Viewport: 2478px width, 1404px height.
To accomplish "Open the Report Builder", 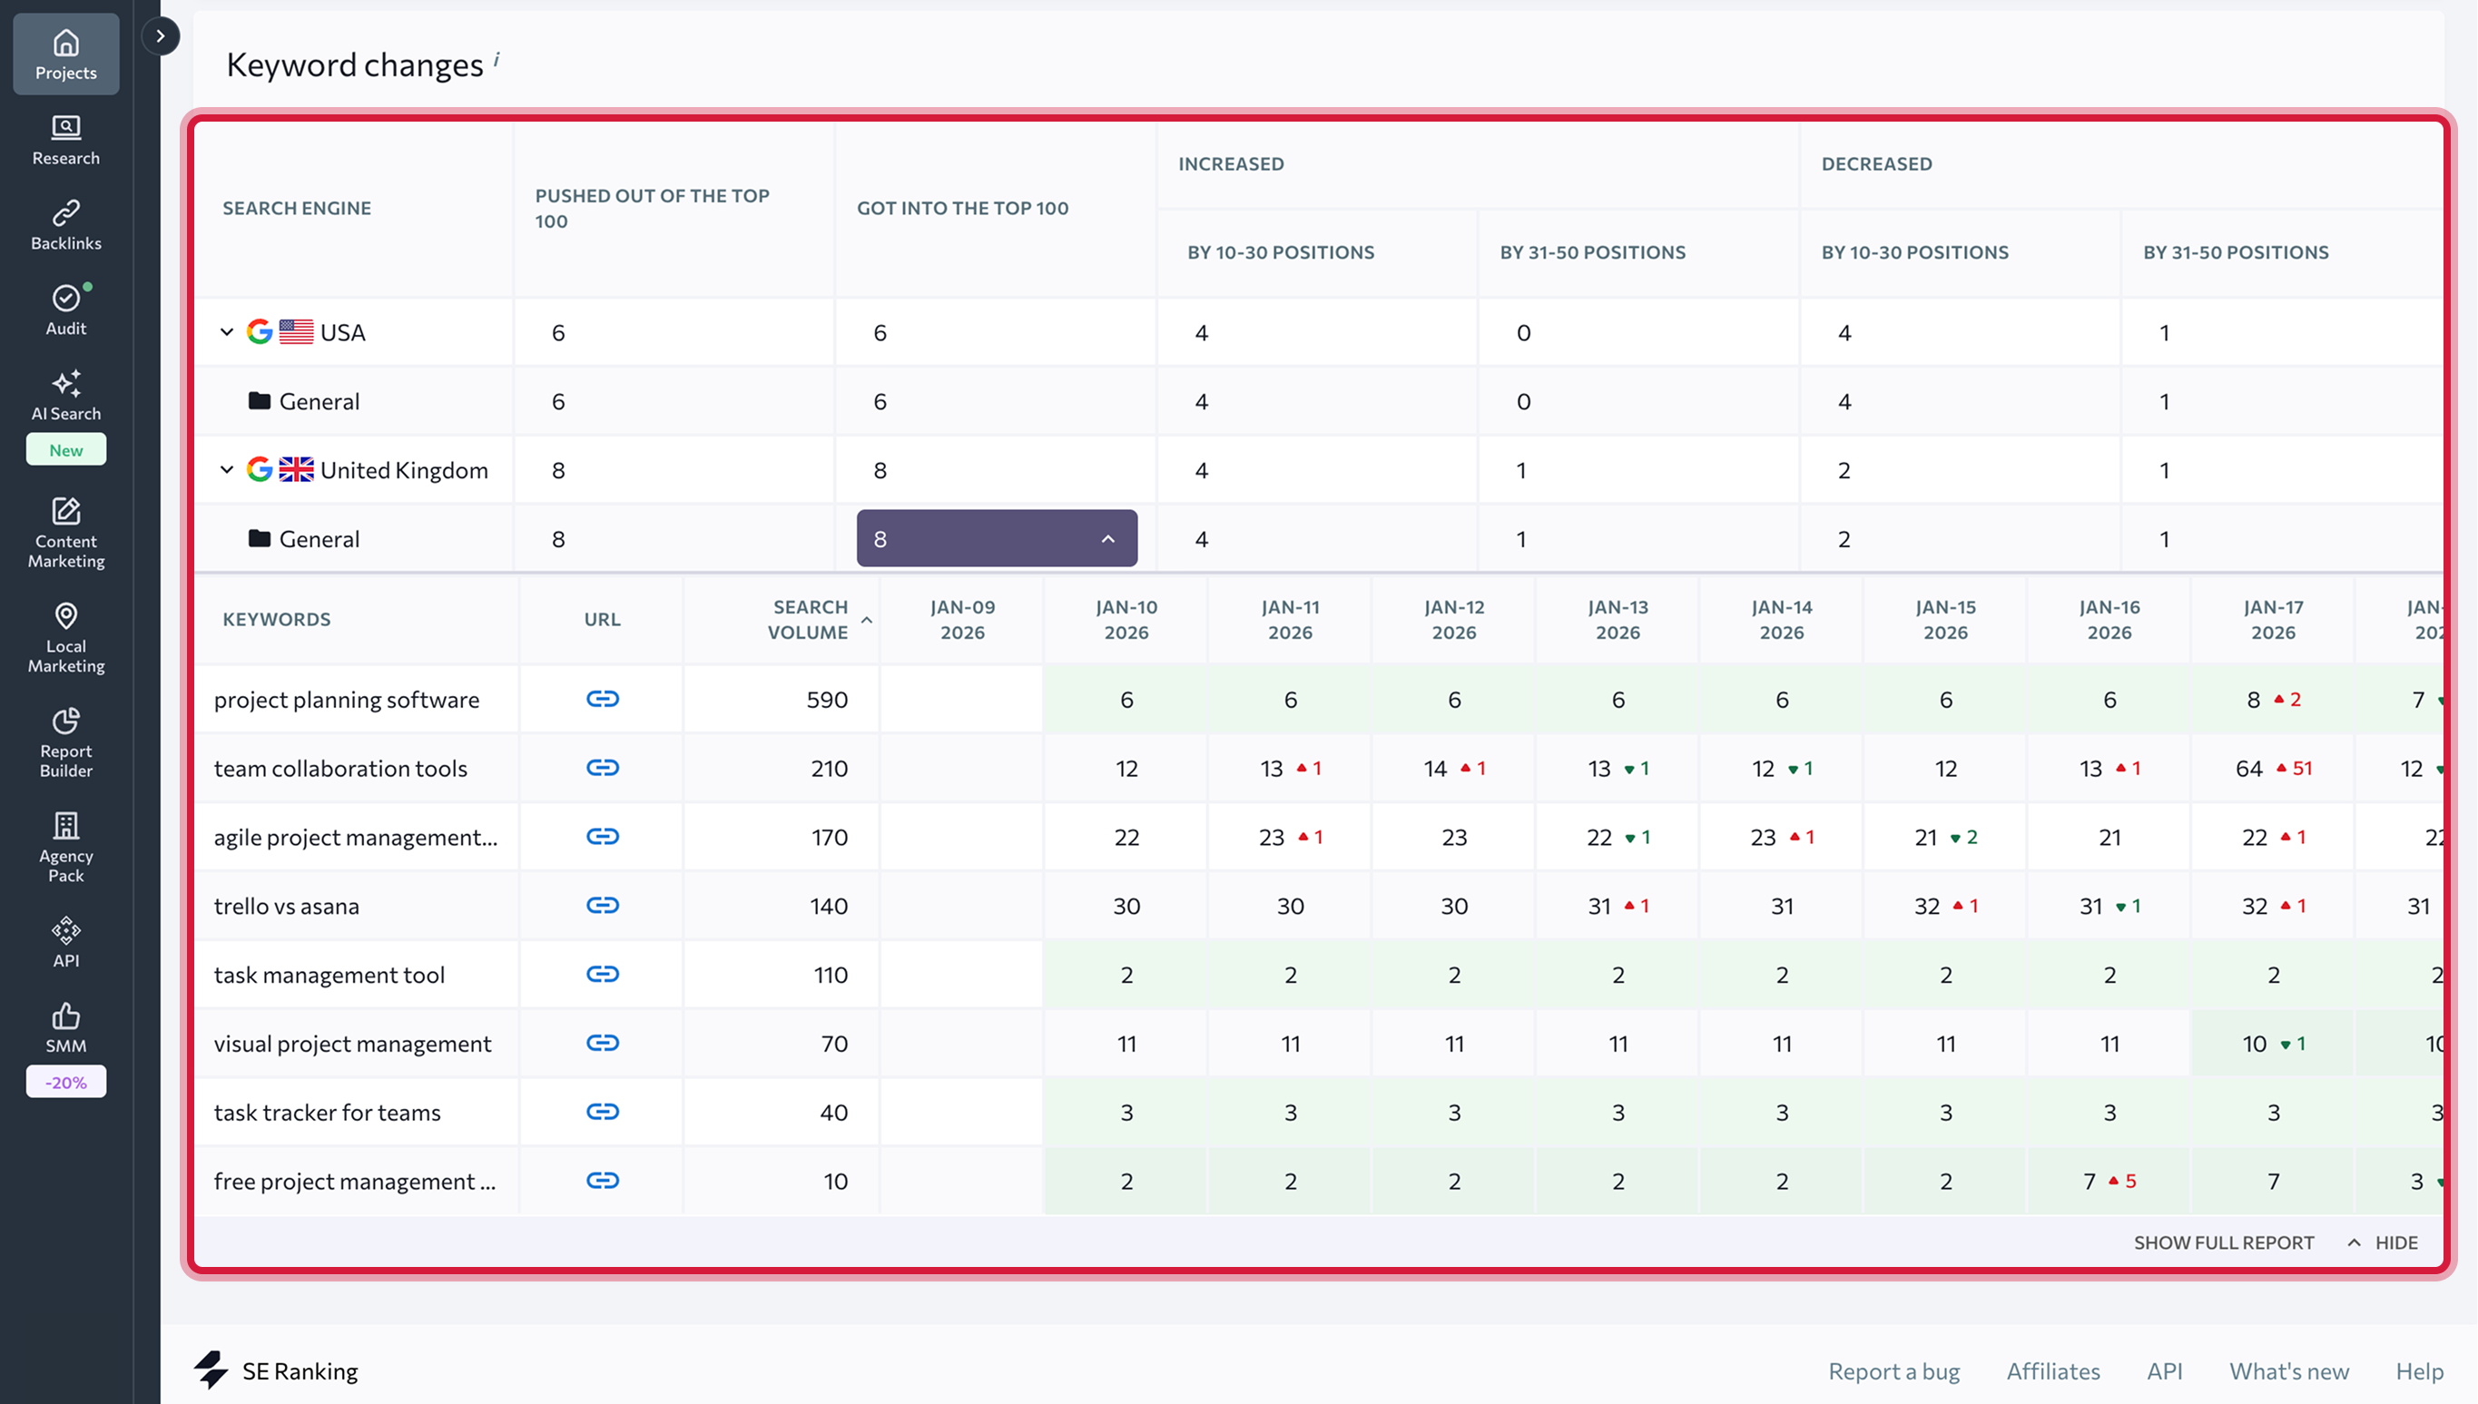I will coord(64,742).
